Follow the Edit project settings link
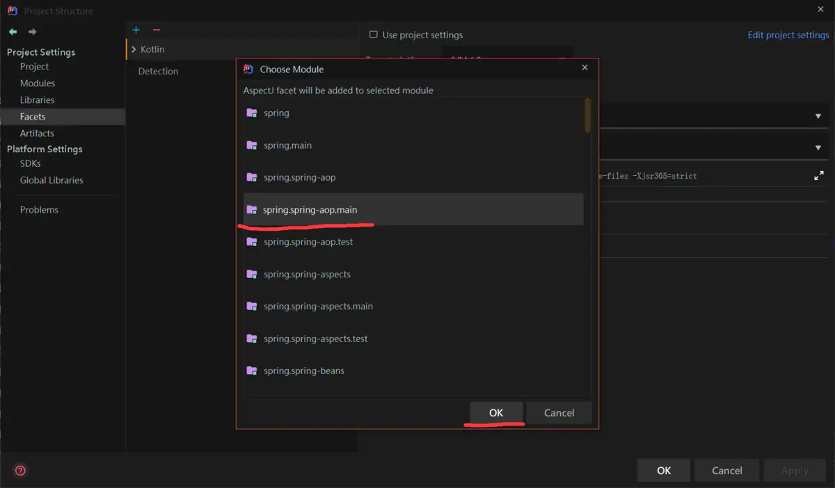 tap(788, 35)
